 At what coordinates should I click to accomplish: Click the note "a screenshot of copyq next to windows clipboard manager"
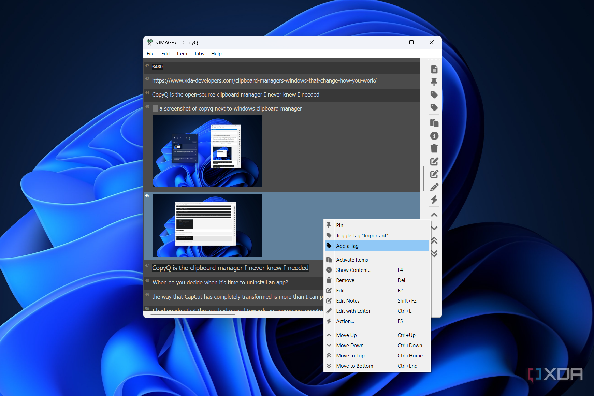[x=230, y=108]
